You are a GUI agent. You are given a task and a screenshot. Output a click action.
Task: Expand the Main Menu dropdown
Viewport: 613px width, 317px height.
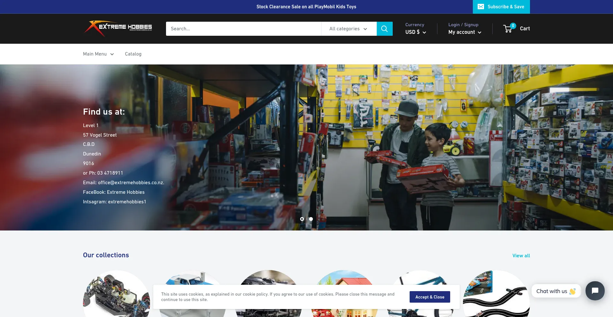tap(98, 54)
